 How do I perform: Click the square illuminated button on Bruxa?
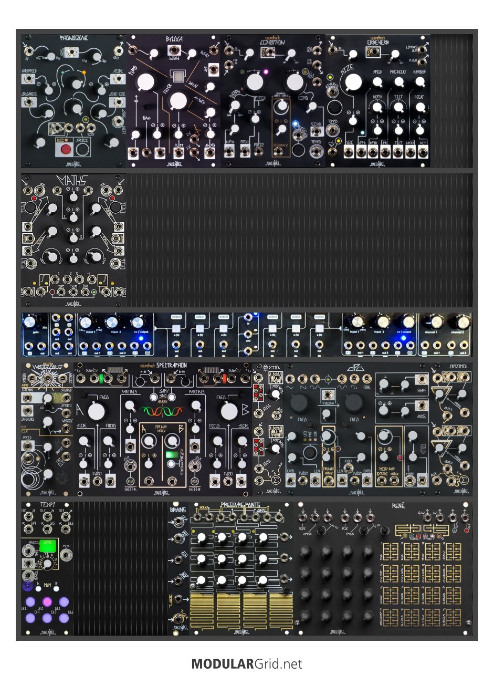pyautogui.click(x=179, y=77)
